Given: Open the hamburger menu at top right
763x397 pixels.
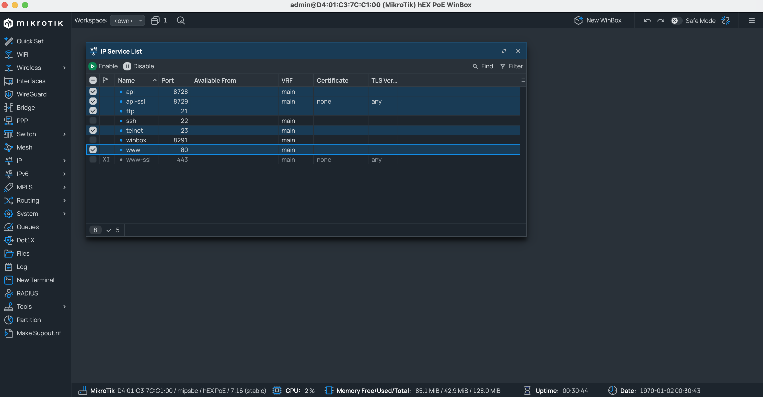Looking at the screenshot, I should click(x=752, y=20).
